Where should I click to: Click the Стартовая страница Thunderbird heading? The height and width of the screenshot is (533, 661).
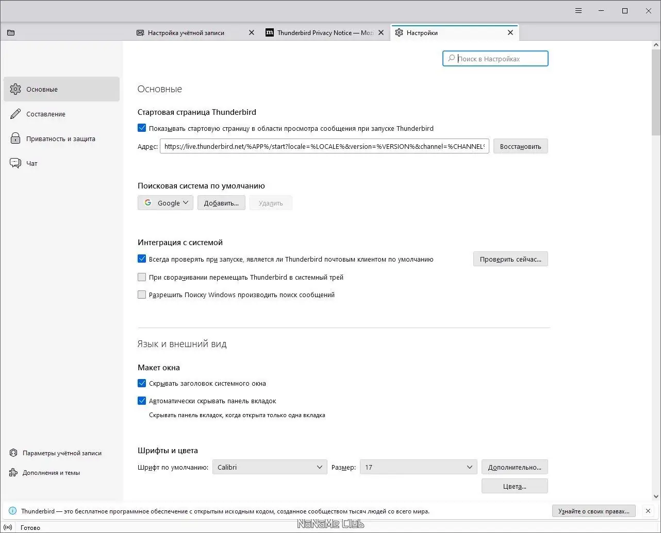197,112
